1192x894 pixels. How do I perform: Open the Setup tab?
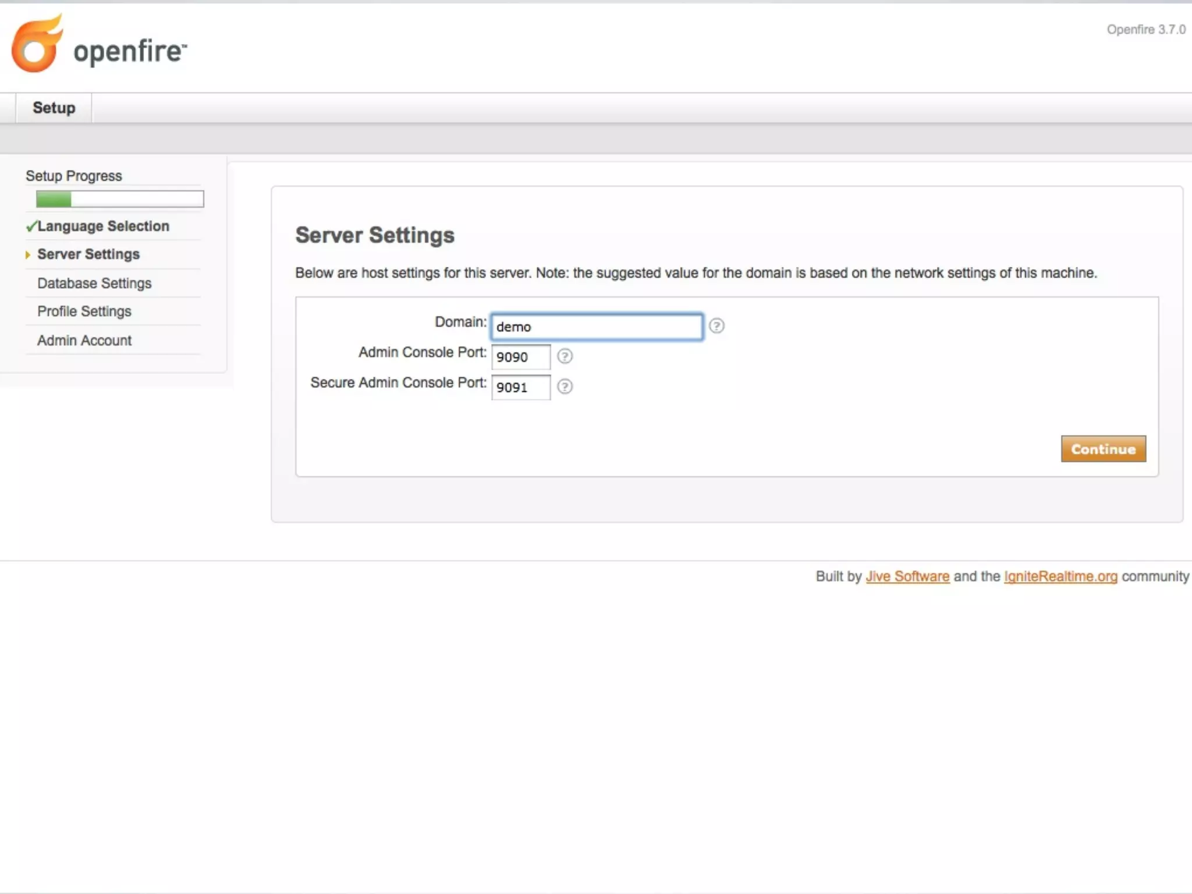tap(54, 108)
